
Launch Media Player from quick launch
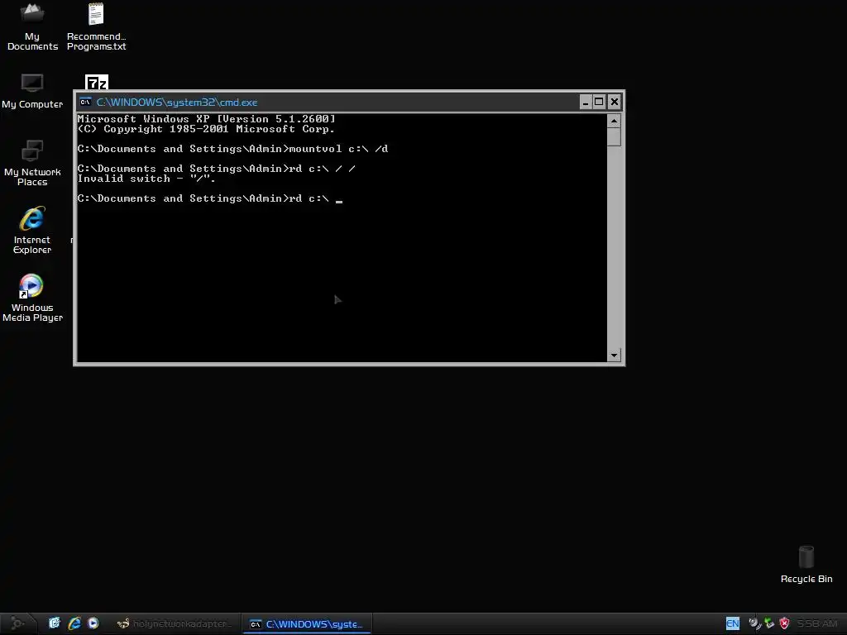pyautogui.click(x=93, y=623)
